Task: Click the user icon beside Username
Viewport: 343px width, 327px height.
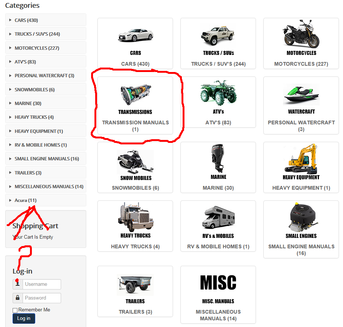Action: [18, 284]
